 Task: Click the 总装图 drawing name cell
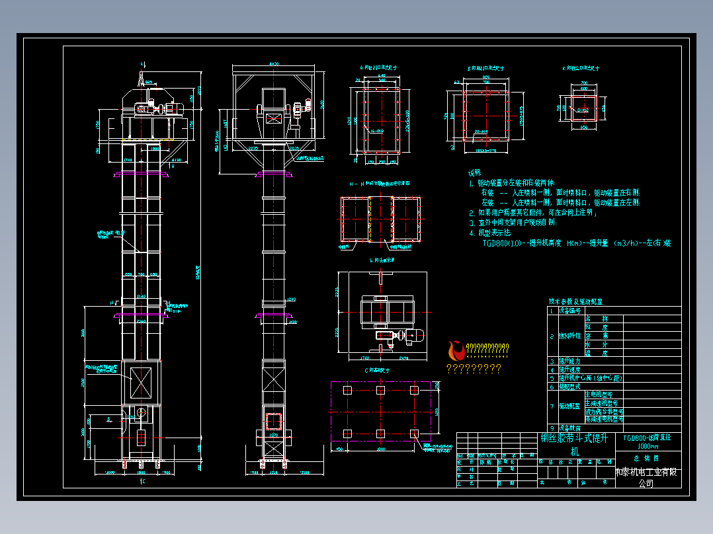tap(647, 458)
